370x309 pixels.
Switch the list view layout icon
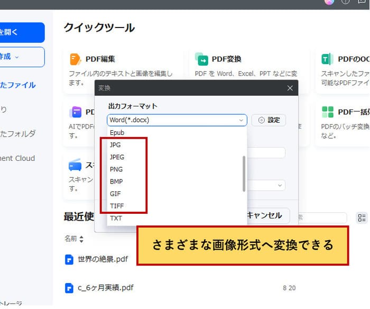(x=362, y=217)
